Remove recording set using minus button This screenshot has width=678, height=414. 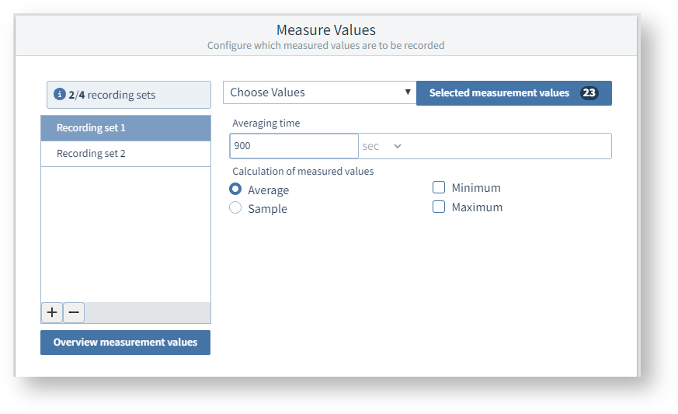(x=74, y=313)
